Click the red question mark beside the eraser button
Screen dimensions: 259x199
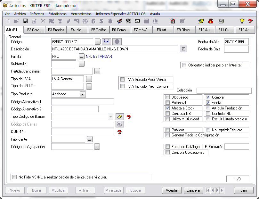point(129,117)
